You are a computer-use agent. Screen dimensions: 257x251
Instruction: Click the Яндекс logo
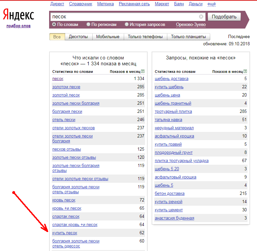(x=18, y=15)
